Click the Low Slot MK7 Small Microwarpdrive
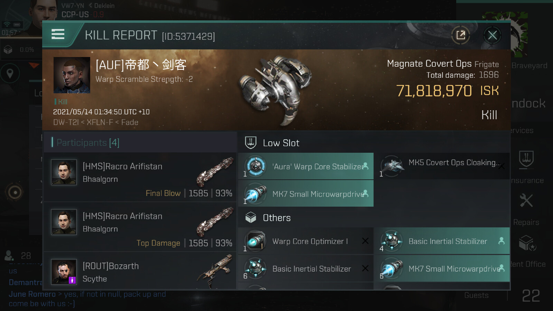Image resolution: width=553 pixels, height=311 pixels. pyautogui.click(x=306, y=194)
